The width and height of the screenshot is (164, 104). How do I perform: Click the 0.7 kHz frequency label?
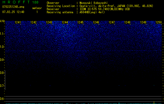(x=2, y=86)
